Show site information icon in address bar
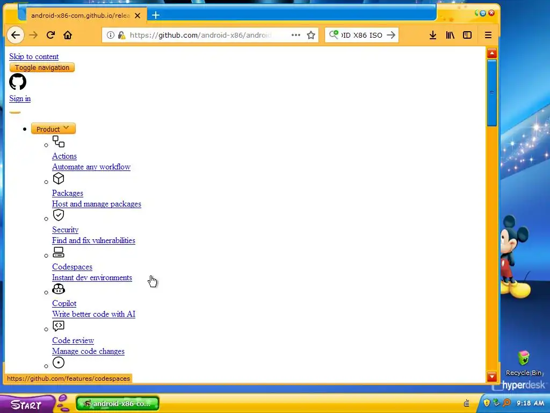Image resolution: width=550 pixels, height=413 pixels. [111, 35]
